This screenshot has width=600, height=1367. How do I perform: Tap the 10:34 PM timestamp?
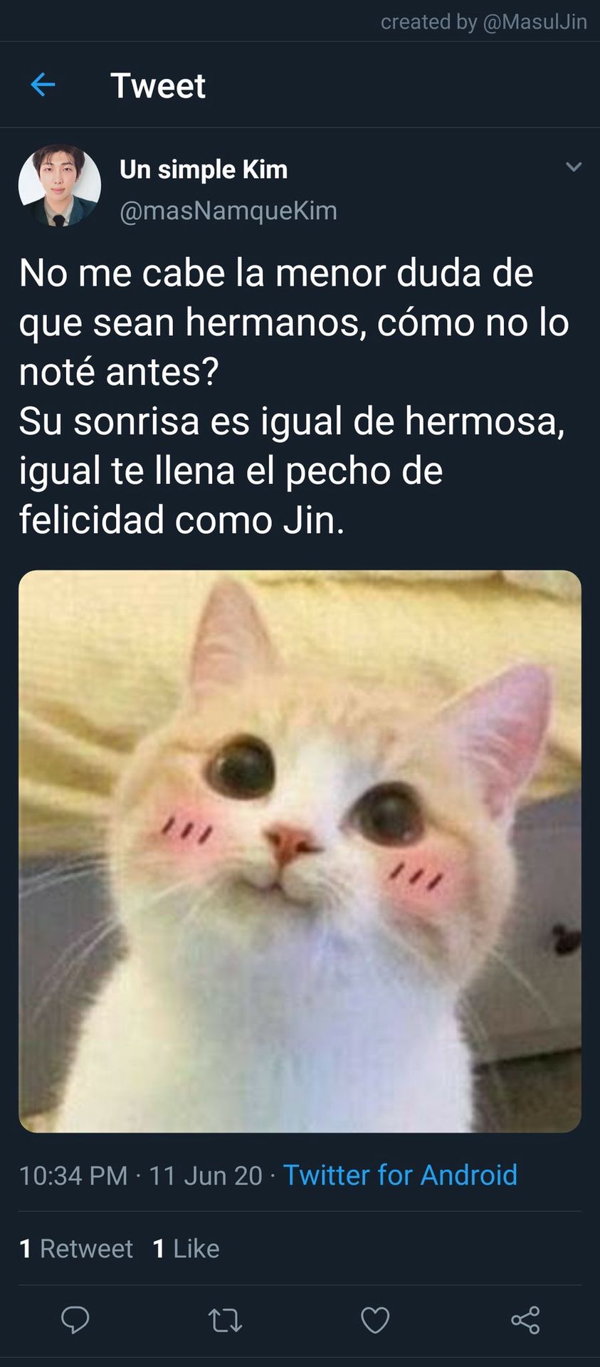click(x=73, y=1175)
